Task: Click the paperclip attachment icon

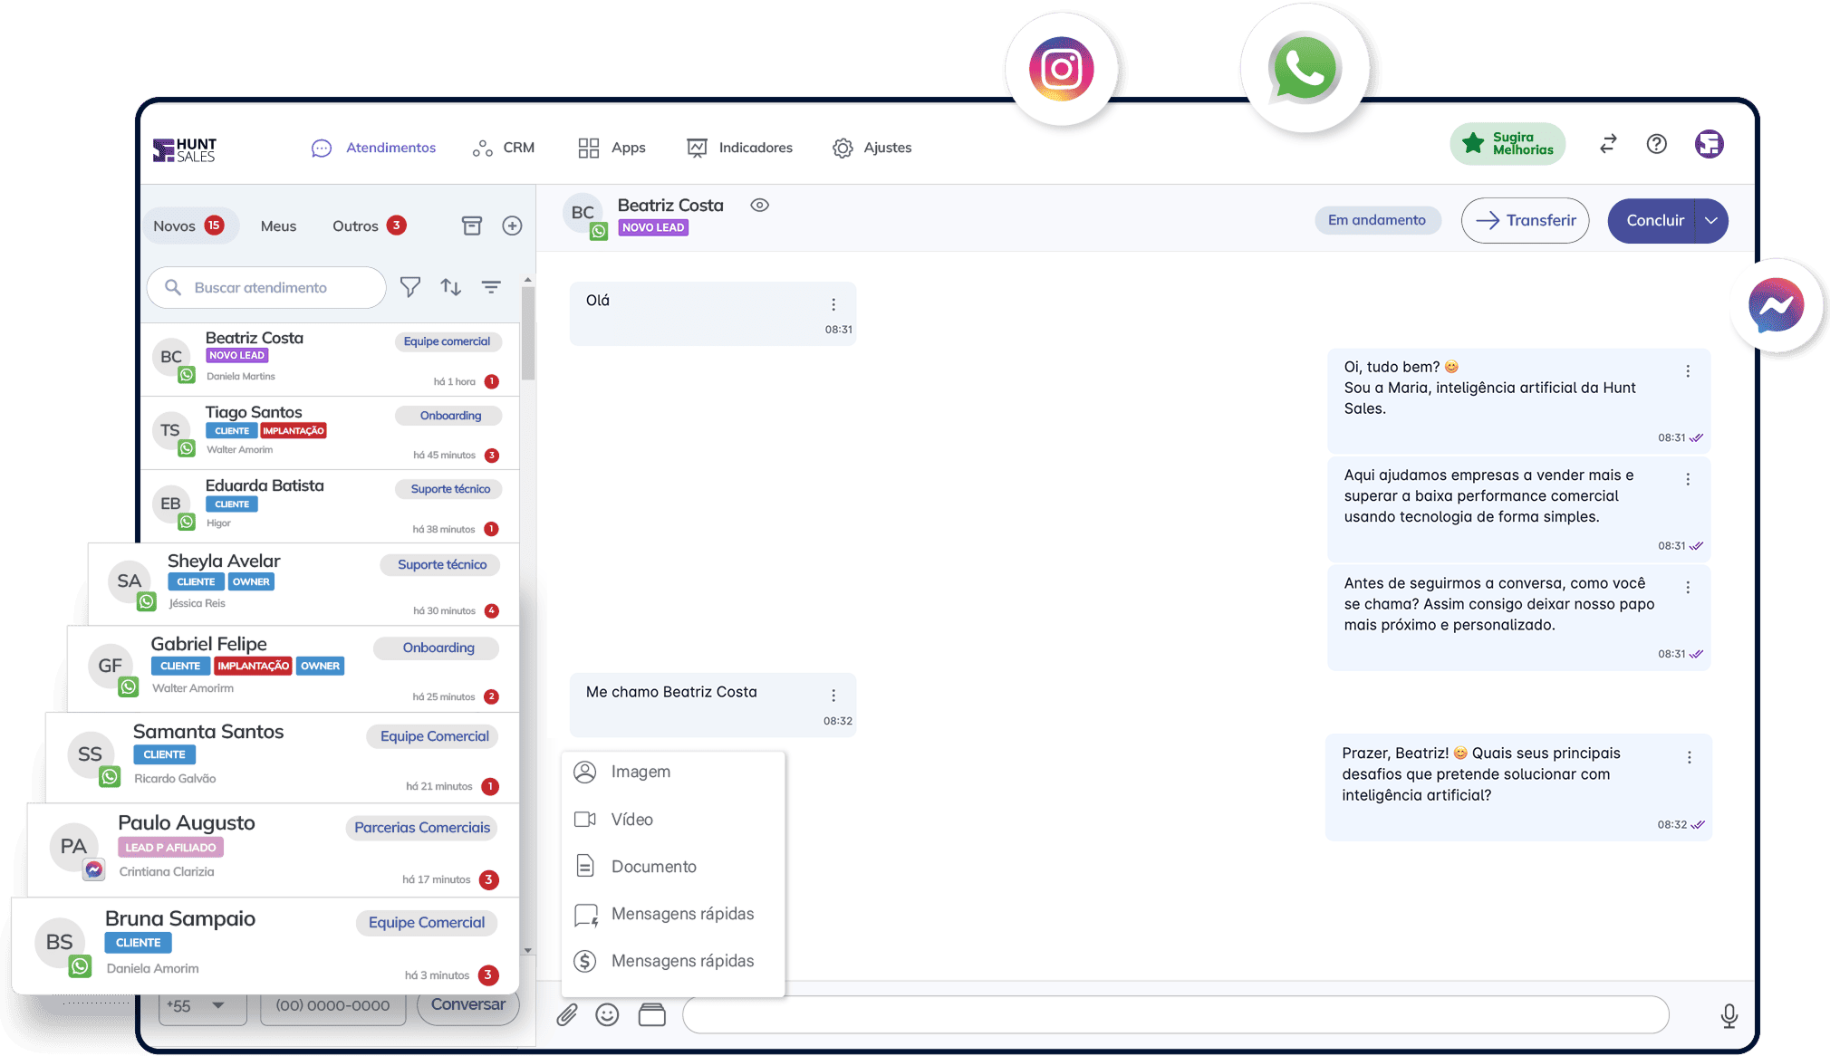Action: (567, 1015)
